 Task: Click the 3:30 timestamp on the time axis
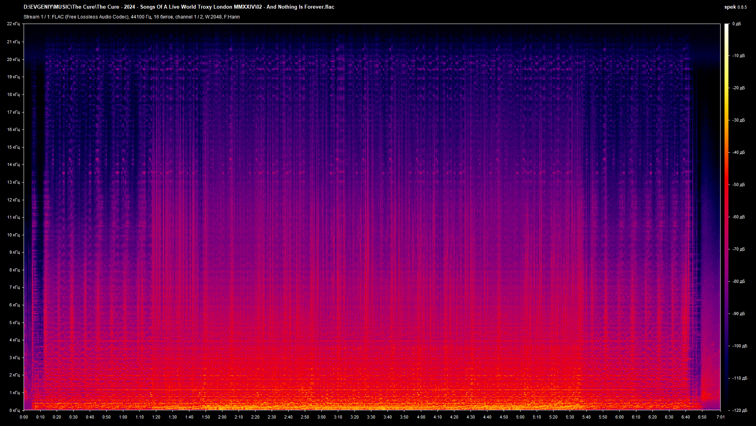click(x=372, y=416)
